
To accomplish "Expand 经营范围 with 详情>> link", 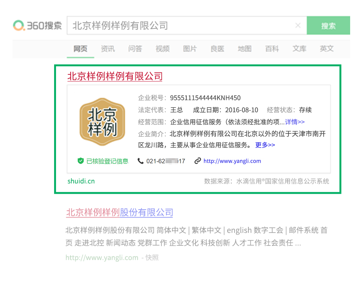I will point(295,122).
